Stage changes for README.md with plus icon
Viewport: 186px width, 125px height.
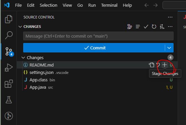(164, 65)
